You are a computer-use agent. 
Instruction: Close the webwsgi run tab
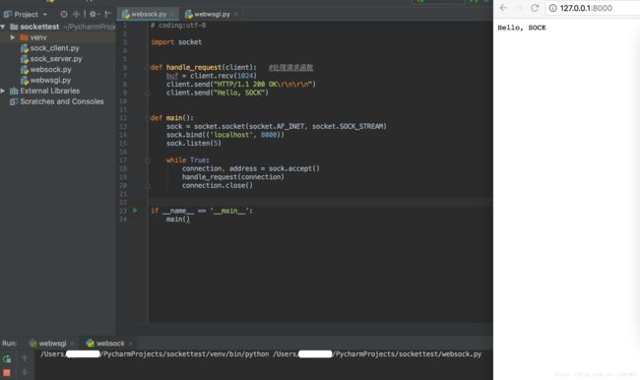pyautogui.click(x=72, y=344)
